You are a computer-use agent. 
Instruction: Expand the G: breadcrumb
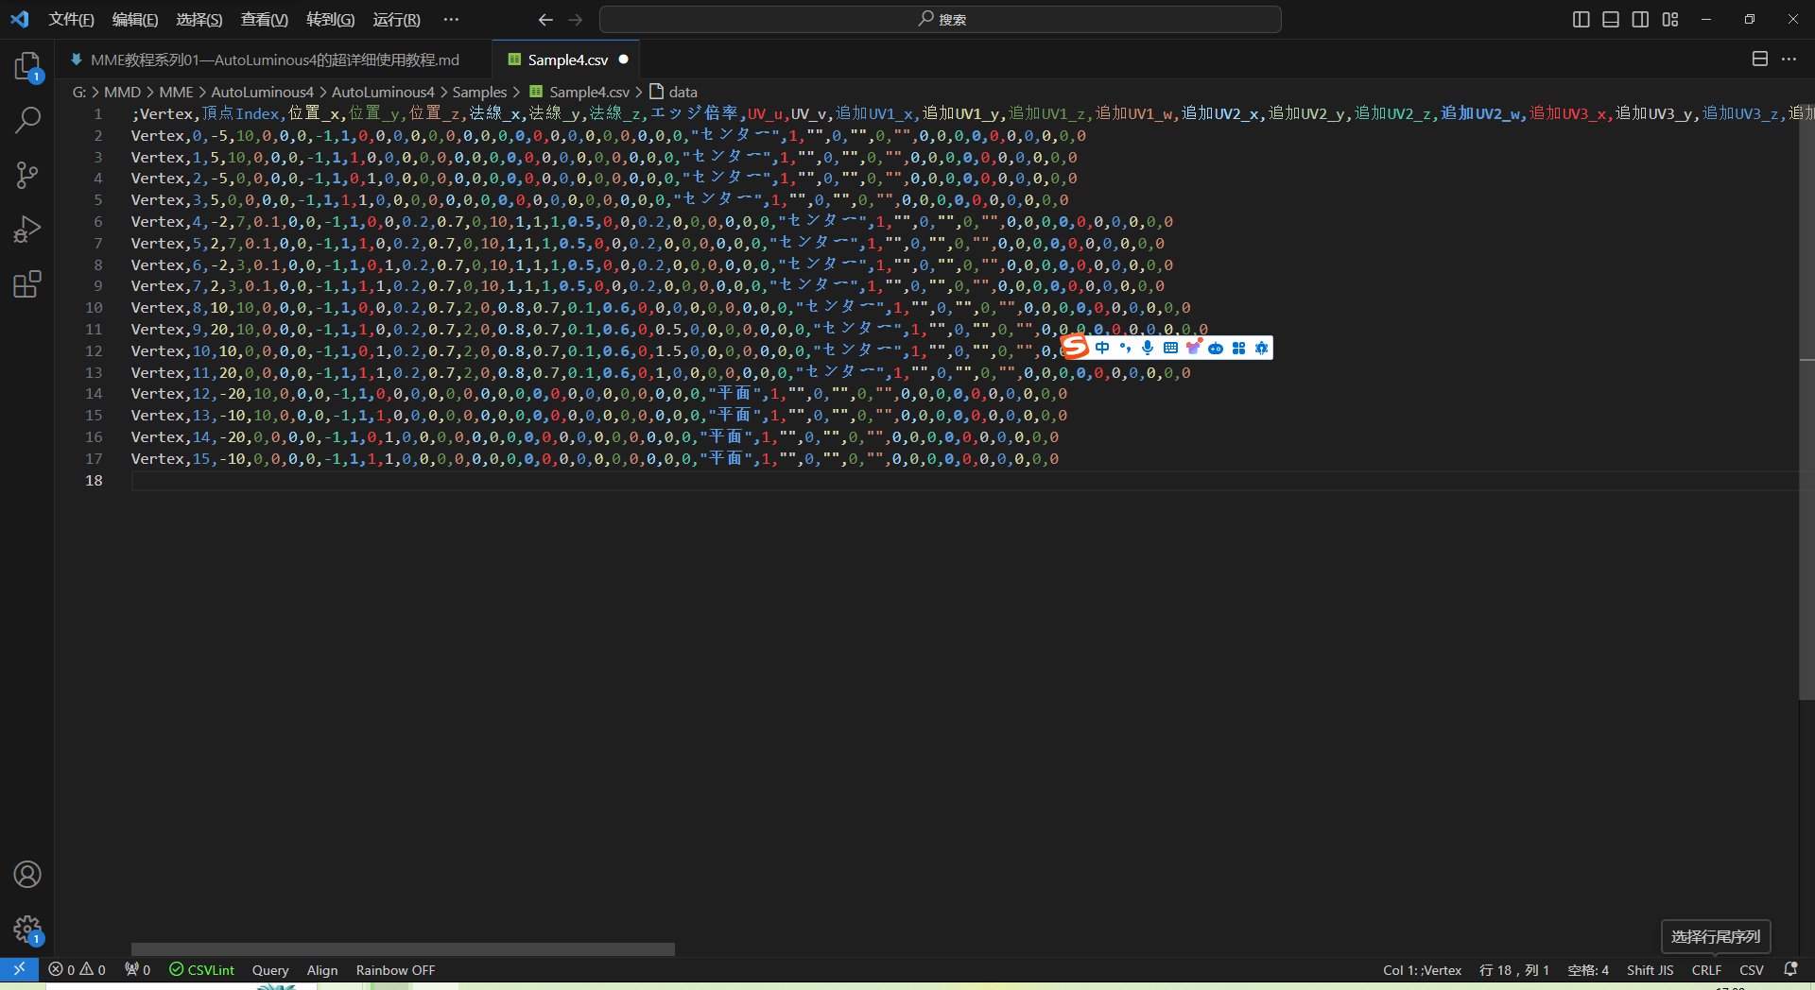79,92
